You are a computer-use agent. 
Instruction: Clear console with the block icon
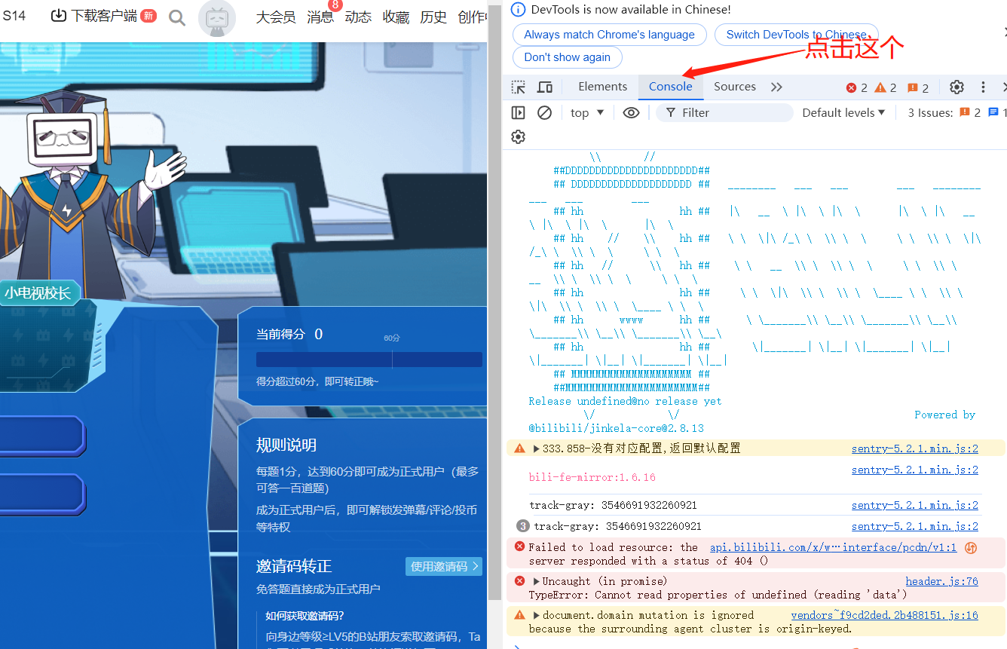[x=544, y=113]
